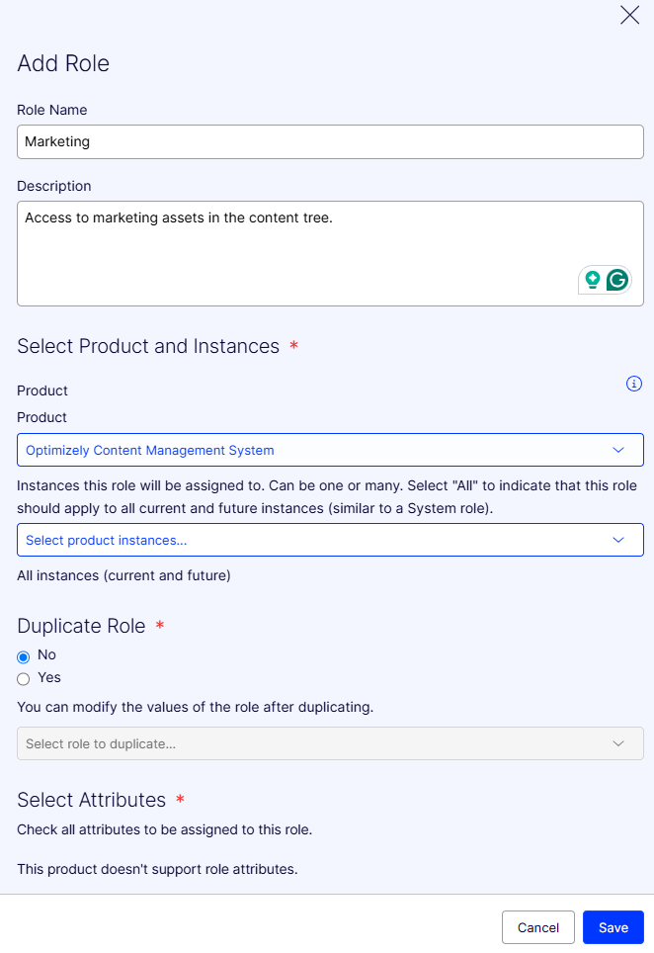Click the Save button
This screenshot has width=654, height=953.
point(613,927)
